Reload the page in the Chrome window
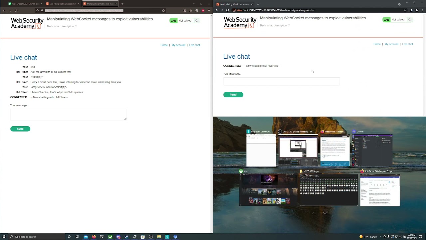 tap(228, 10)
